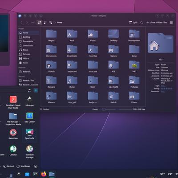Adjust the Zoom slider in Dolphin status bar
The height and width of the screenshot is (178, 178).
(109, 109)
